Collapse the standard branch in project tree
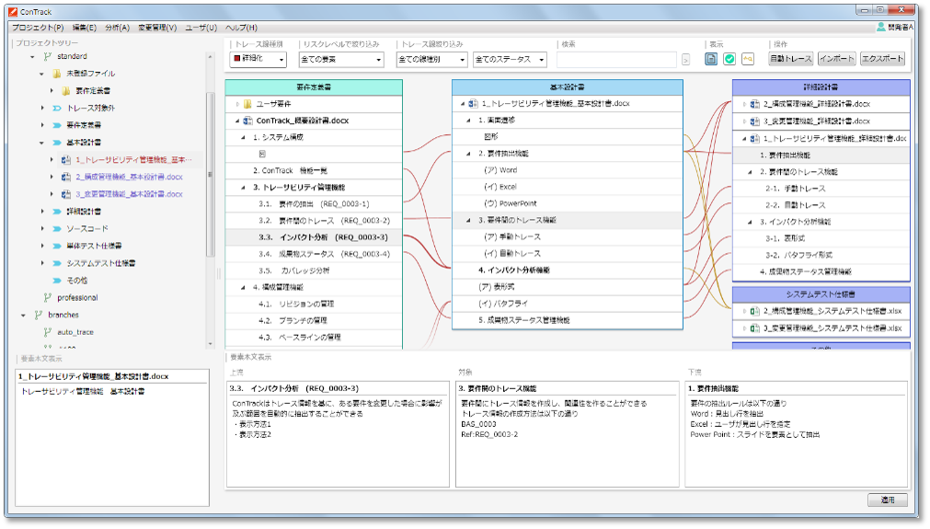 pyautogui.click(x=32, y=57)
